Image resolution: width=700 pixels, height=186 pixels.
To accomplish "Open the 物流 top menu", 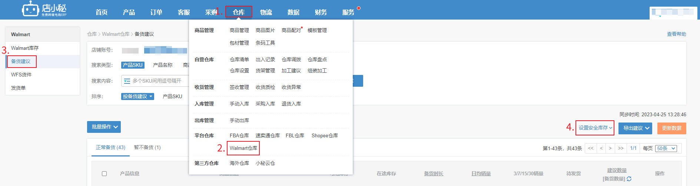I will click(266, 12).
